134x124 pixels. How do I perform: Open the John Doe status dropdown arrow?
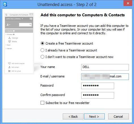[x=22, y=19]
